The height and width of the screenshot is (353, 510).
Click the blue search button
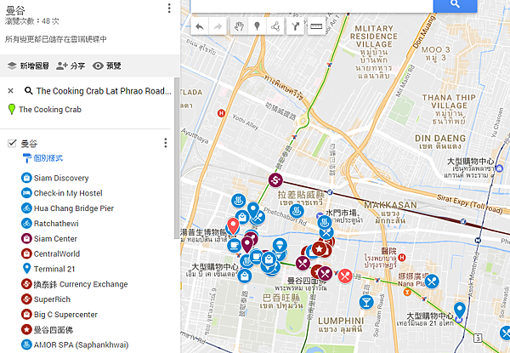[x=455, y=6]
